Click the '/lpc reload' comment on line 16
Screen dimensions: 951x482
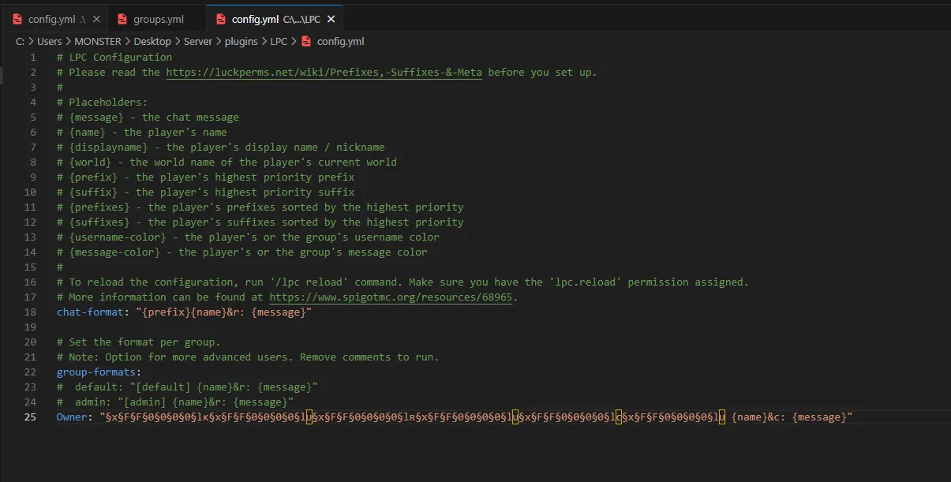tap(402, 282)
